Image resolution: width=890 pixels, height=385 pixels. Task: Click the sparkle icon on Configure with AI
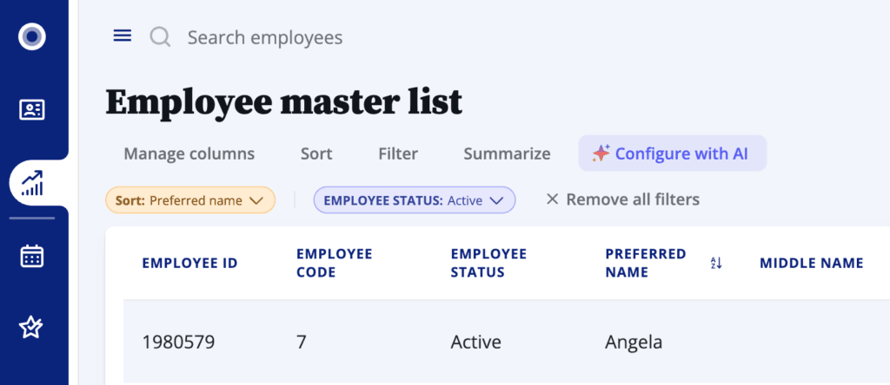pyautogui.click(x=601, y=153)
